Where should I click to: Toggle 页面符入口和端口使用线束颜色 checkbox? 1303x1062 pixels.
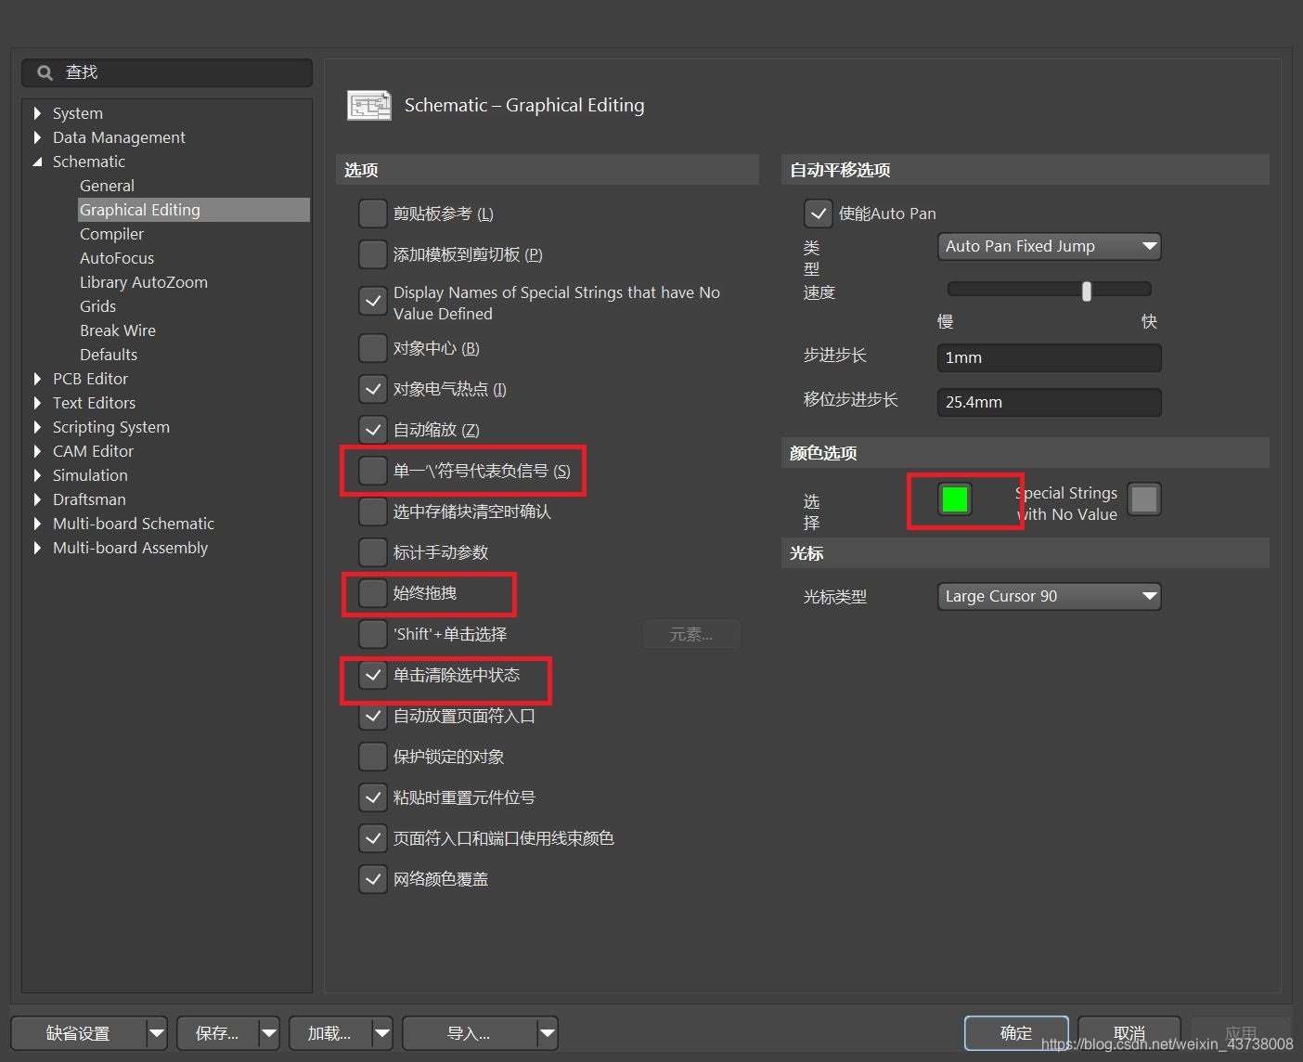tap(372, 838)
